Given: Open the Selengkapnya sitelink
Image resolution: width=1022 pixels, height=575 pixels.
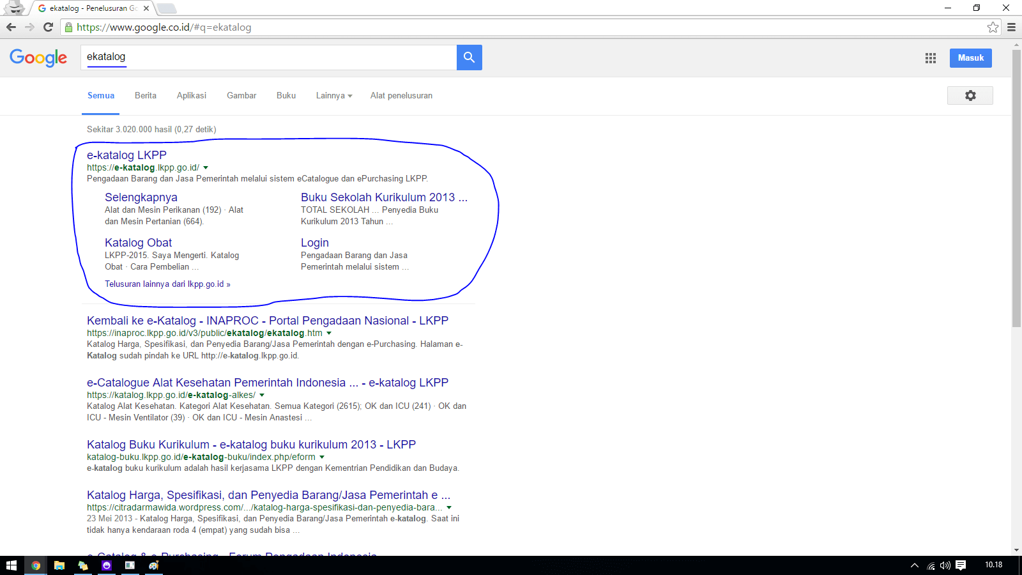Looking at the screenshot, I should [x=141, y=197].
